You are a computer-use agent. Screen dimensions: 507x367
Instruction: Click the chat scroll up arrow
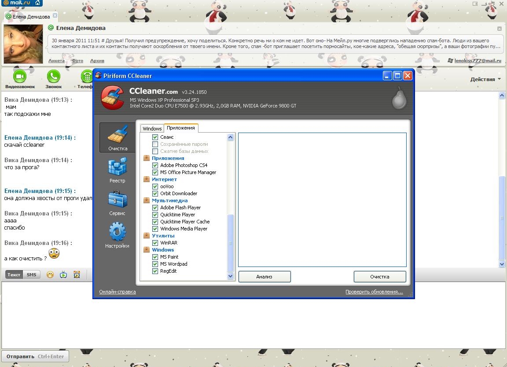[x=502, y=96]
